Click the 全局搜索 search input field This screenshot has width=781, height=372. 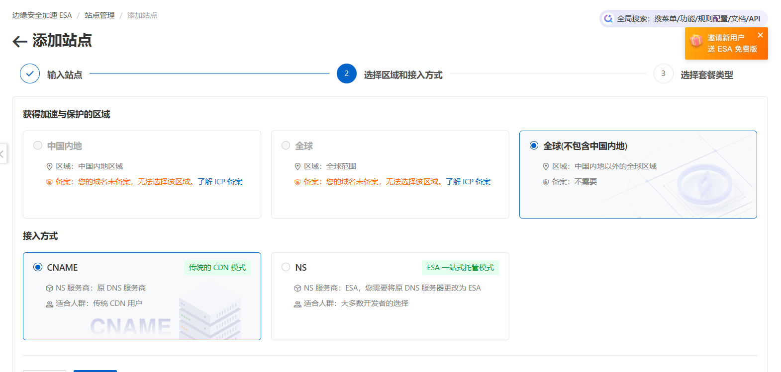coord(688,19)
